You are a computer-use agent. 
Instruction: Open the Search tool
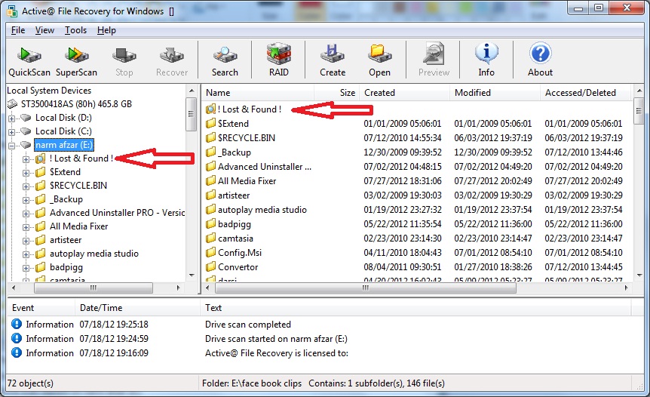coord(225,60)
